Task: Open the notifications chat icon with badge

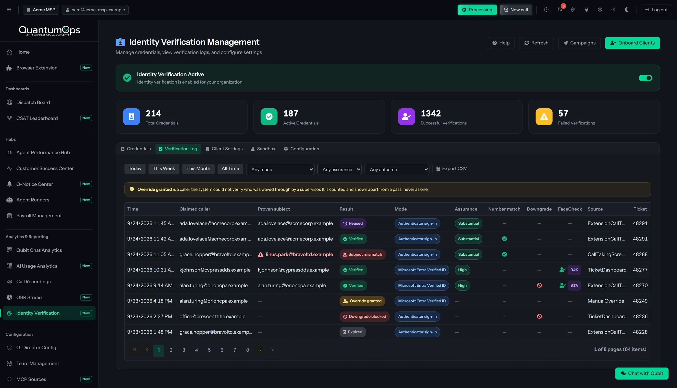Action: click(560, 10)
